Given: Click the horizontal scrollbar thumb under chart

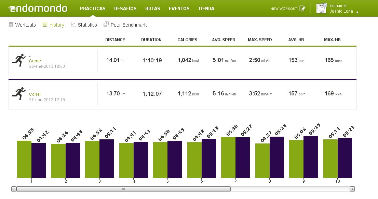Looking at the screenshot, I should click(x=123, y=189).
